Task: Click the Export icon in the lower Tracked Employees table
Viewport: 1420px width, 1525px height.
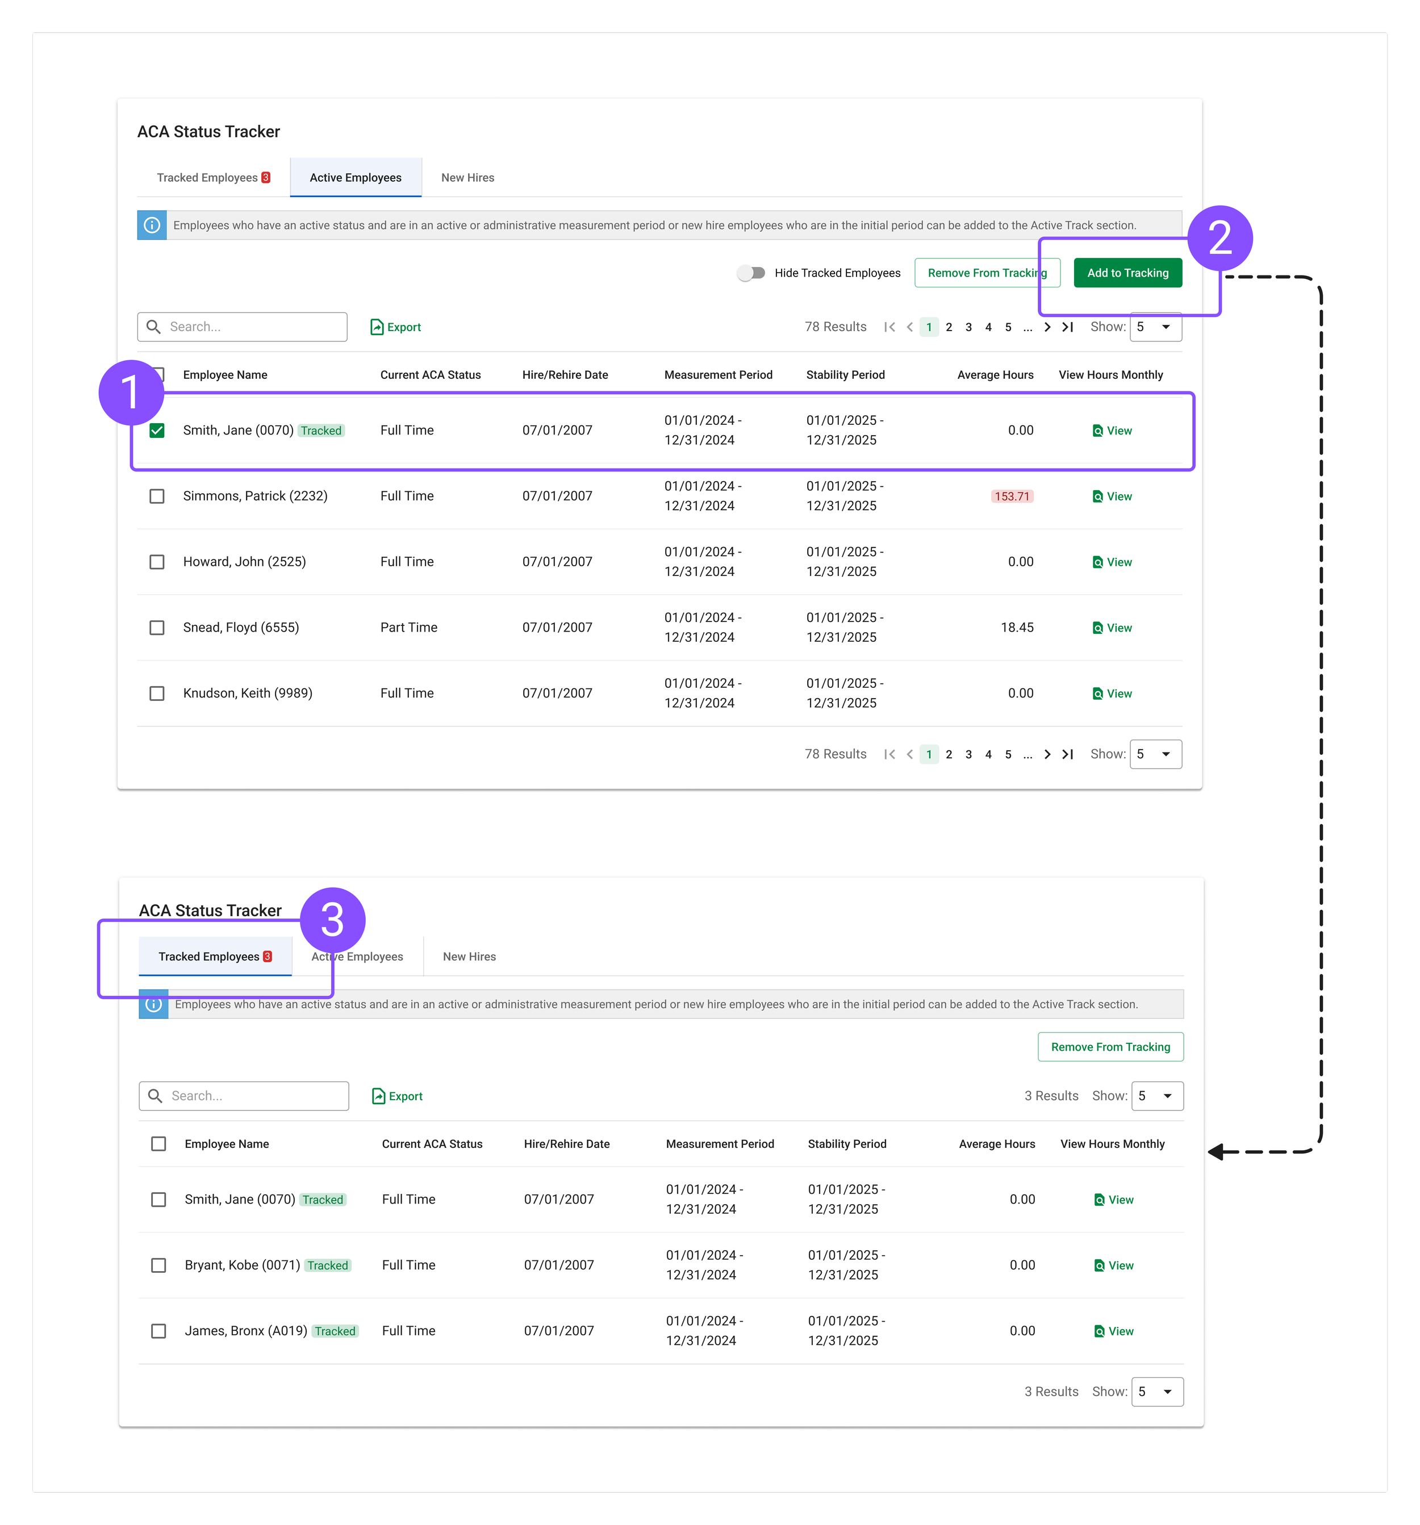Action: (378, 1096)
